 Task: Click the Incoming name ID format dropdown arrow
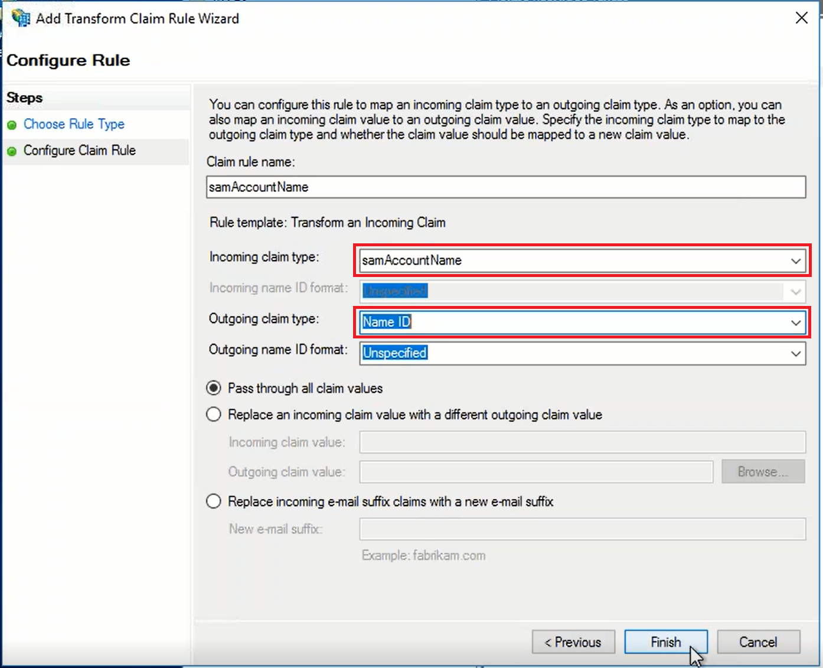[x=795, y=291]
